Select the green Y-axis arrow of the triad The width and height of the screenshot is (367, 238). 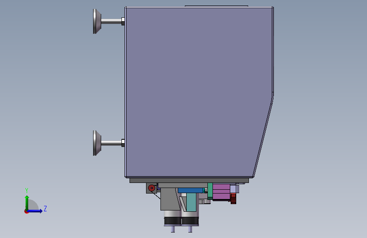point(27,203)
